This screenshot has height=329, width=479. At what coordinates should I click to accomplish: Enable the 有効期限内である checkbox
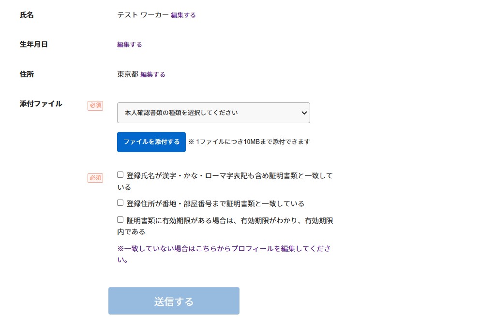[x=120, y=219]
